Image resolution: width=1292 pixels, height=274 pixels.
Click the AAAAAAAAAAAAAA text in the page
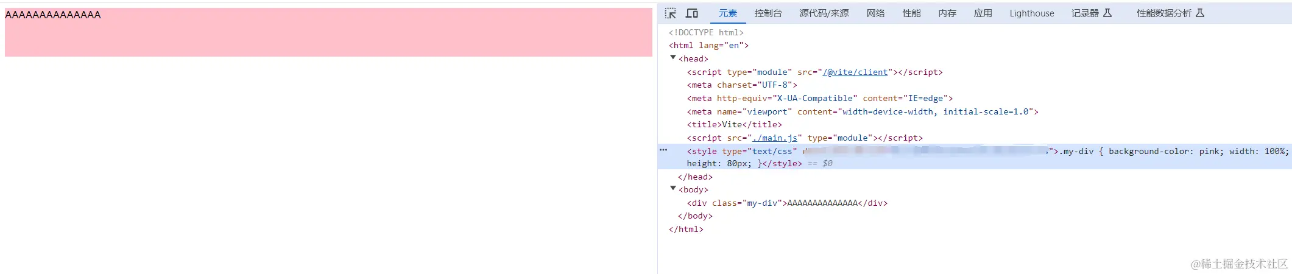click(53, 15)
